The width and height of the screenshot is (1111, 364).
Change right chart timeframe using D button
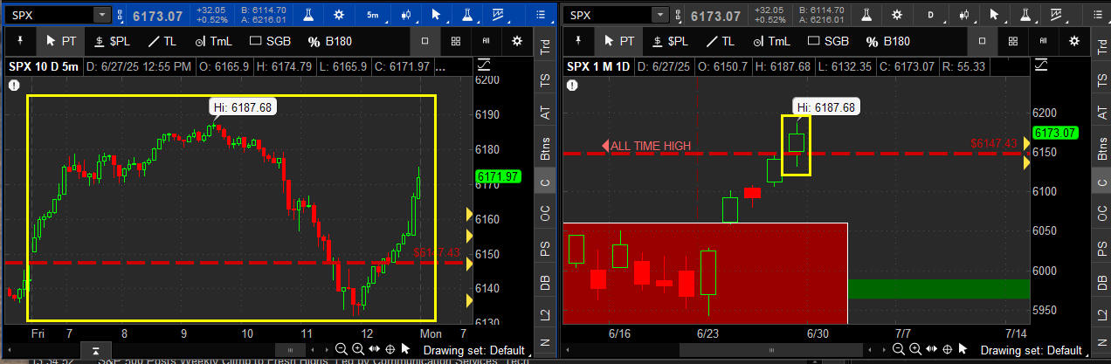click(931, 15)
